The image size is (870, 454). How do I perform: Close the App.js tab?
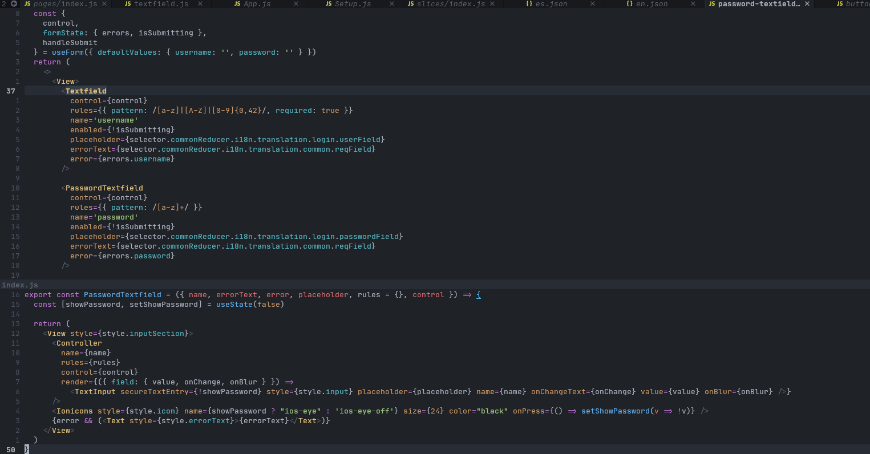[x=296, y=4]
